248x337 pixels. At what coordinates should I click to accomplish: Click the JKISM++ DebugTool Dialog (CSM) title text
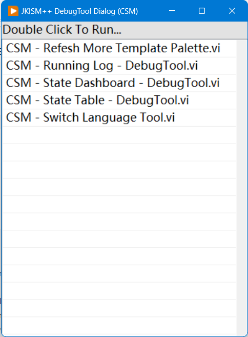click(x=79, y=11)
